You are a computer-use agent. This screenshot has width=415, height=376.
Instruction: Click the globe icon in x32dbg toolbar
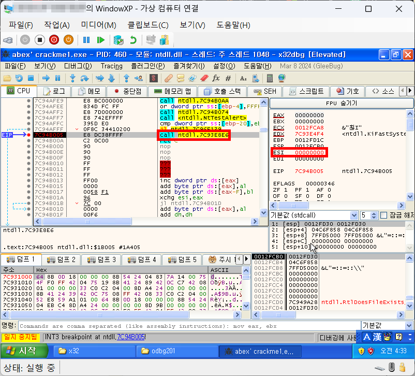tap(281, 78)
